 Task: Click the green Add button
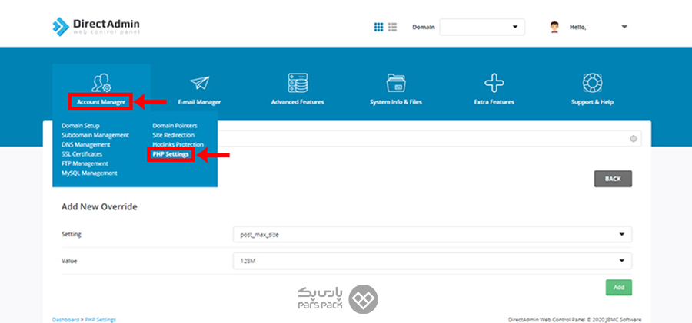coord(618,287)
